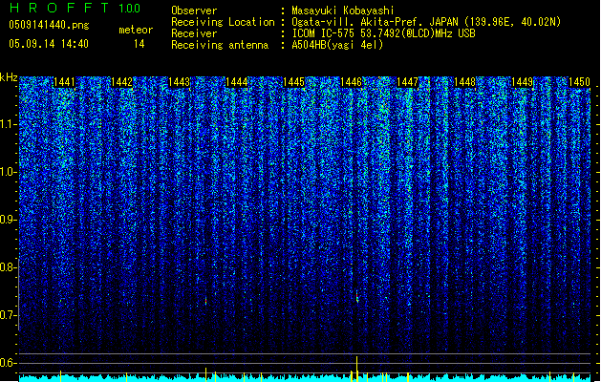
Task: Click the 0.9 frequency axis label
Action: 9,220
